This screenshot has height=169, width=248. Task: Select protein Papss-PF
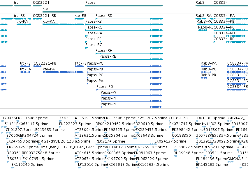coord(131,95)
